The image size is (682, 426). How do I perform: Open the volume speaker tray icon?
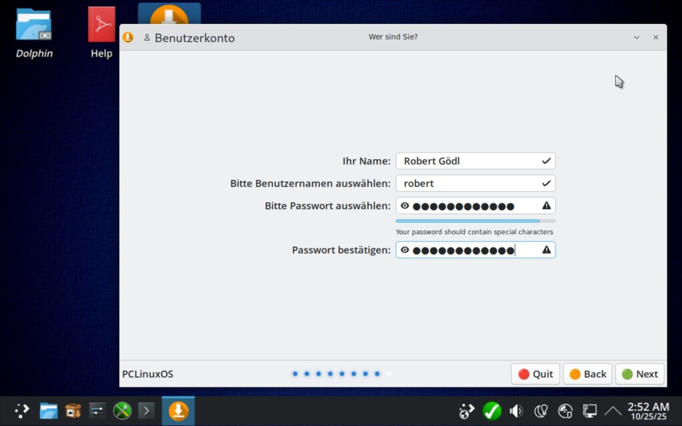click(516, 411)
